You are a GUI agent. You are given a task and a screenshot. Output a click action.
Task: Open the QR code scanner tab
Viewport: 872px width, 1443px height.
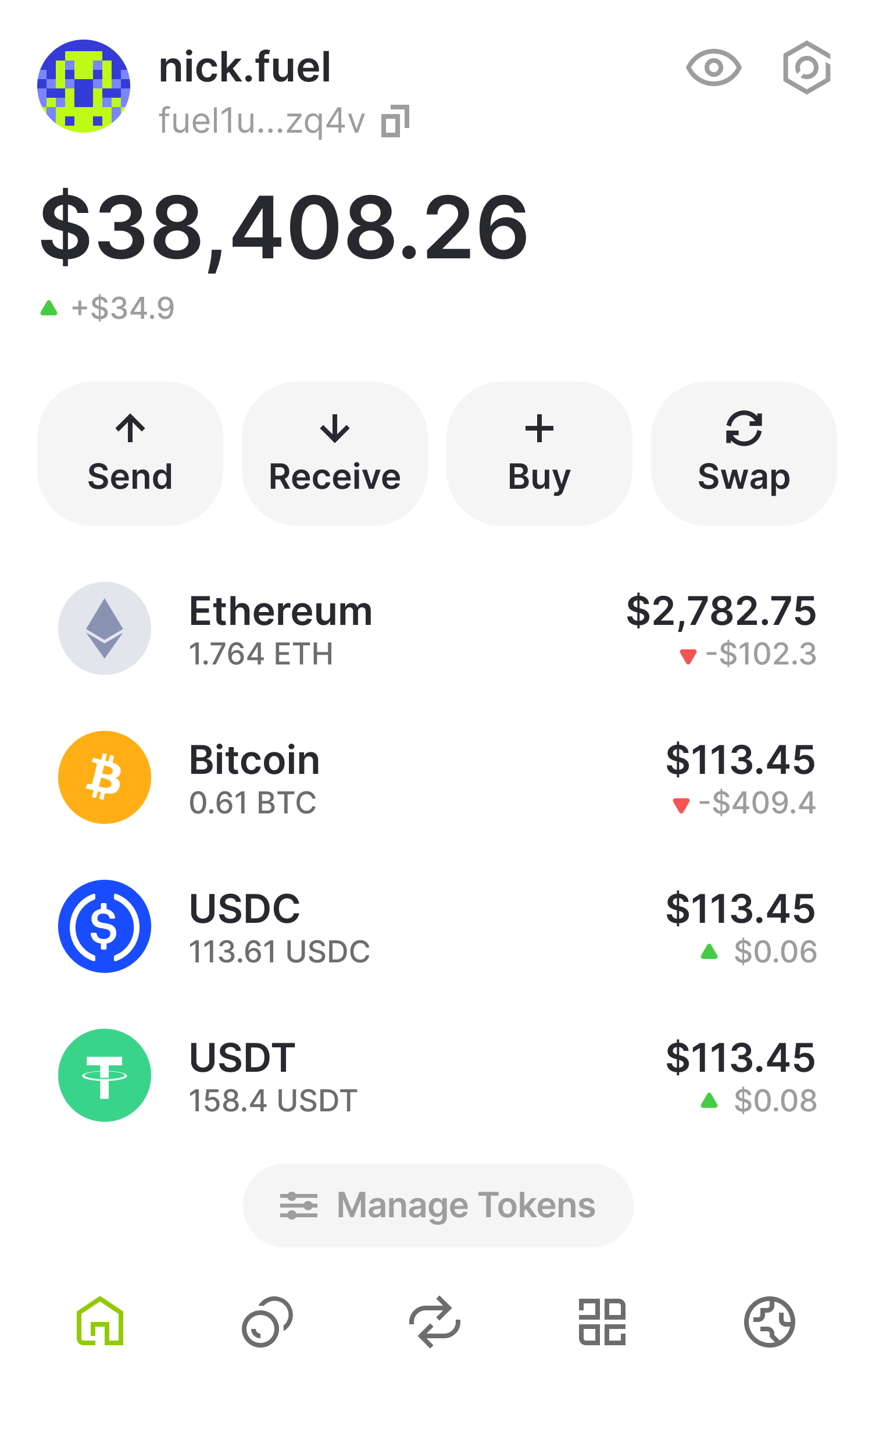602,1321
